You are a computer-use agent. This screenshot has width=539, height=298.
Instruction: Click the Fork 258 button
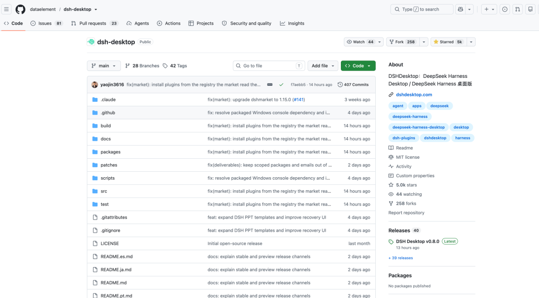(x=403, y=42)
